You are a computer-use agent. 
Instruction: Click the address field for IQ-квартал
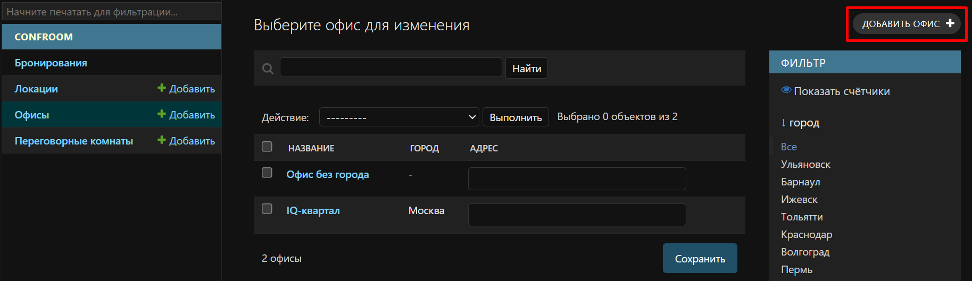click(x=577, y=215)
